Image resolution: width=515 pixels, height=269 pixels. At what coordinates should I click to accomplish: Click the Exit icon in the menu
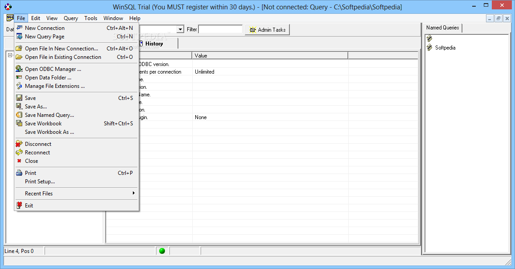[19, 205]
